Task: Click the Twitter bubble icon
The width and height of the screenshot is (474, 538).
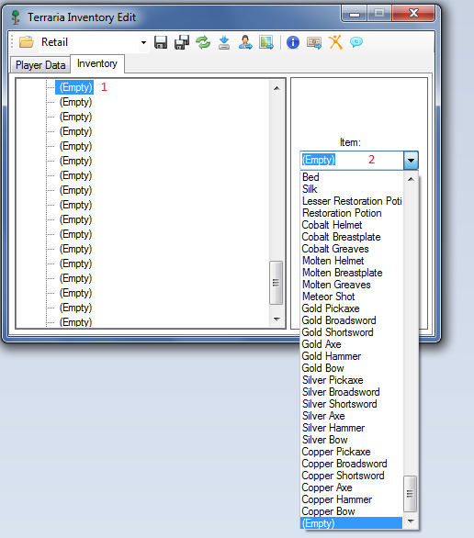Action: point(356,42)
